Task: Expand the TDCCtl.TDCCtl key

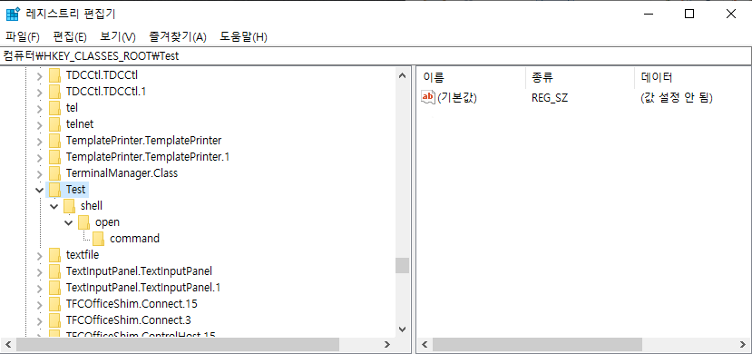Action: pyautogui.click(x=39, y=75)
